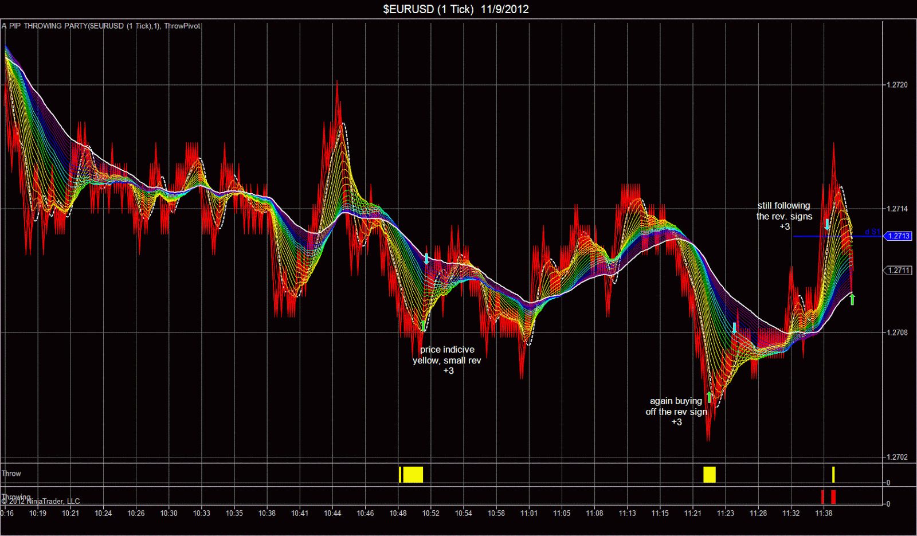
Task: Select the 11:01 time label
Action: pyautogui.click(x=529, y=513)
